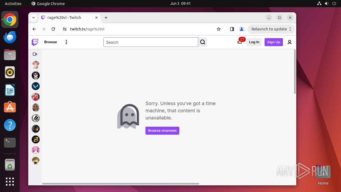Image resolution: width=341 pixels, height=192 pixels.
Task: Open Files manager from the dock
Action: (x=10, y=55)
